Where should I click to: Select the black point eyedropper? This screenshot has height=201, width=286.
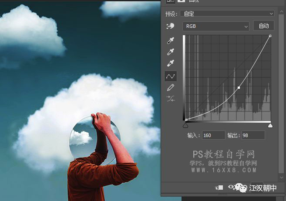(x=171, y=41)
